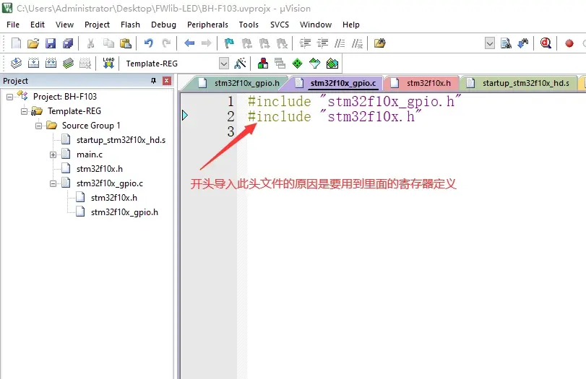Navigate backwards with the blue left arrow
Image resolution: width=586 pixels, height=379 pixels.
point(189,43)
